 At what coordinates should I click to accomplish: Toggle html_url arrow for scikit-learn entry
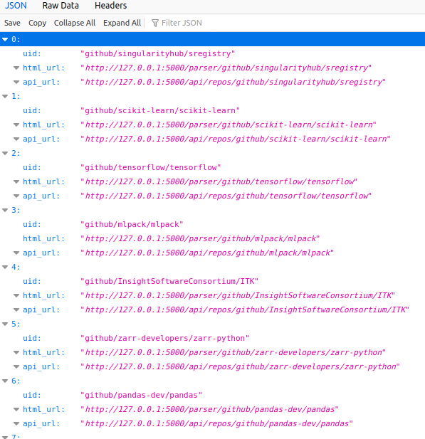coord(16,125)
